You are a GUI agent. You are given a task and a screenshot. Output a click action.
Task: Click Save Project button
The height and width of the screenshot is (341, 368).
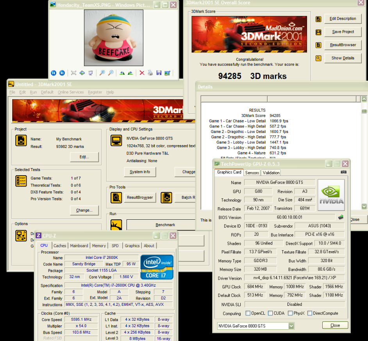point(343,32)
